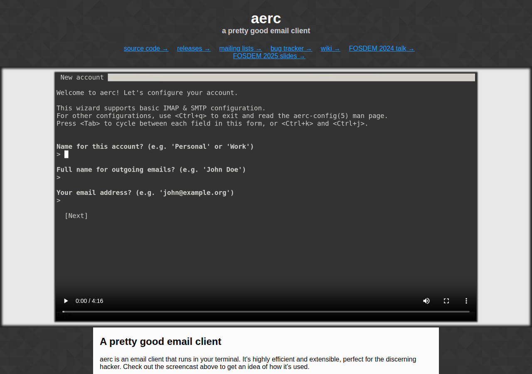Click 'Full name for outgoing emails?' text
Image resolution: width=532 pixels, height=374 pixels.
[151, 170]
